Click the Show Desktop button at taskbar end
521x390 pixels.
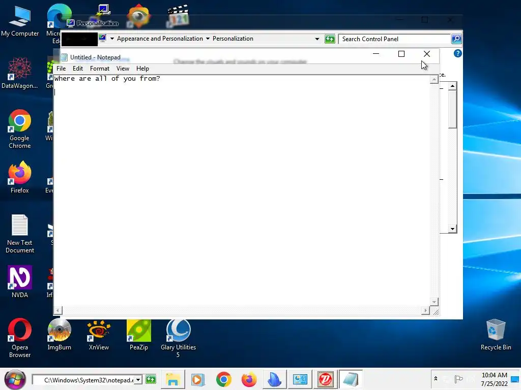coord(515,379)
